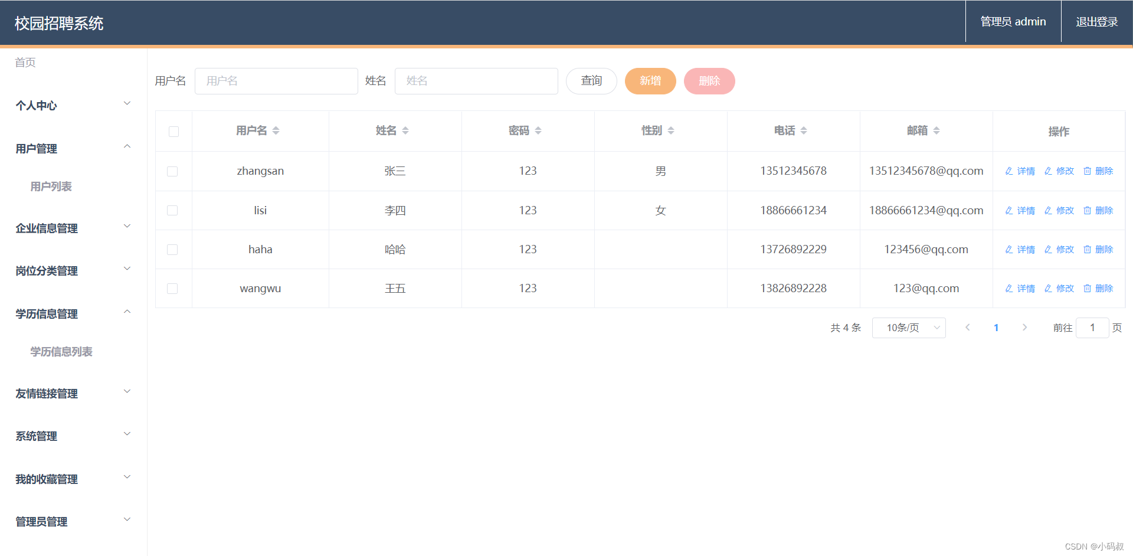Open details for lisi row
This screenshot has height=556, width=1133.
(x=1020, y=211)
